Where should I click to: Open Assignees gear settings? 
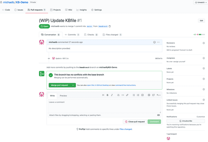click(204, 58)
